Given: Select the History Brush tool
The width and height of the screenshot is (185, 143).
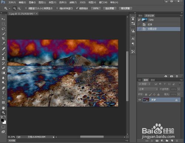Looking at the screenshot, I should click(3, 63).
